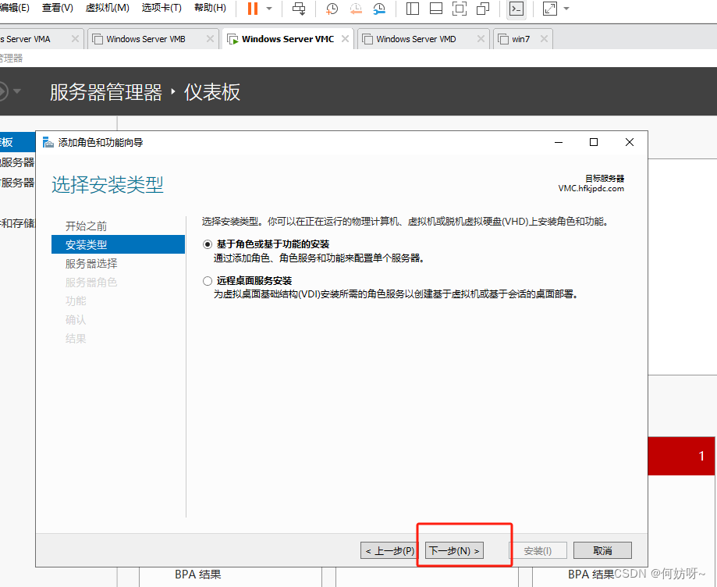This screenshot has height=587, width=717.
Task: Switch to Windows Server VMD tab
Action: pos(416,39)
